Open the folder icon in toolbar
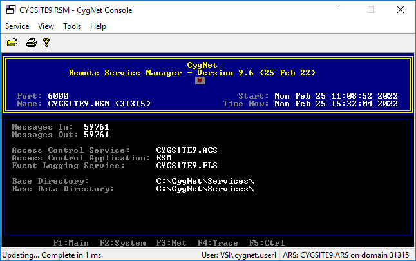The width and height of the screenshot is (416, 261). [12, 43]
